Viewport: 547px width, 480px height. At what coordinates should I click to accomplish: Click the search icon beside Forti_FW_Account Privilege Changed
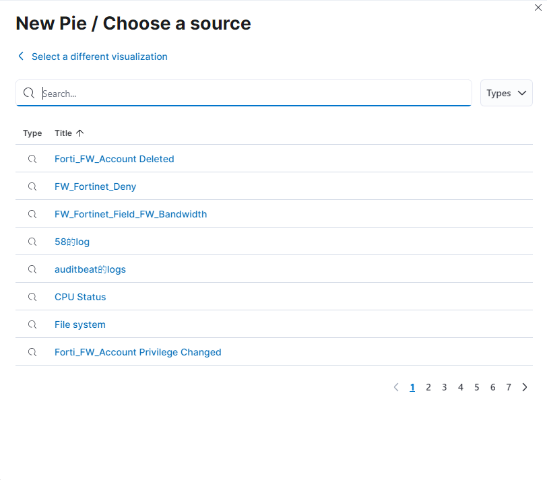click(32, 352)
